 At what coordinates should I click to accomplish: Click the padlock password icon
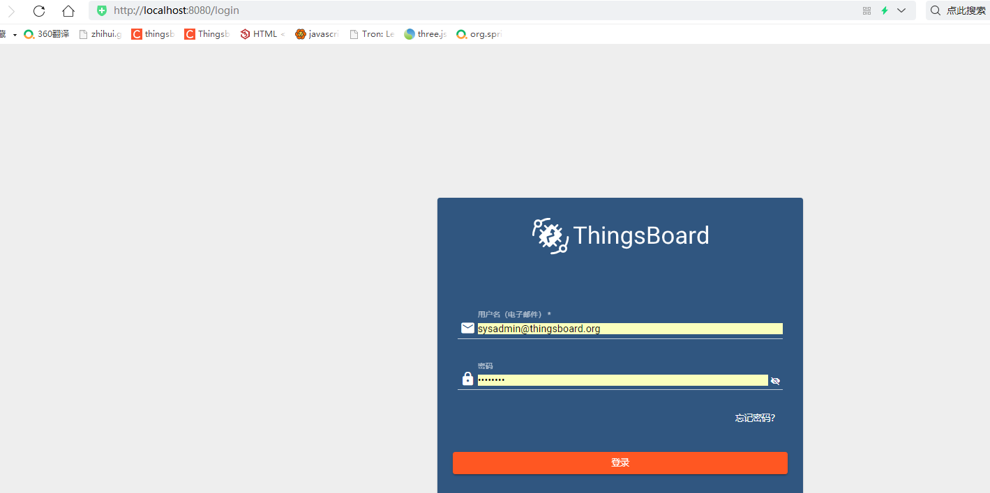coord(467,379)
